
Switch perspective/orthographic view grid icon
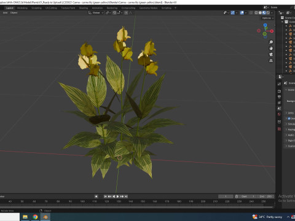[x=271, y=61]
